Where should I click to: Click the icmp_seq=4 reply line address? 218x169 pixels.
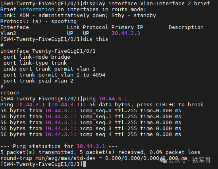point(59,134)
